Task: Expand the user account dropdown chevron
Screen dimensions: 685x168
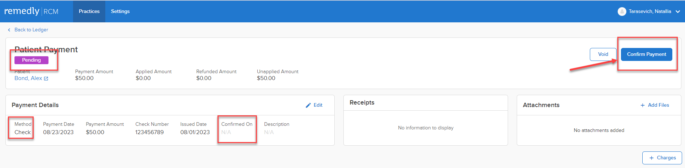Action: (x=677, y=12)
